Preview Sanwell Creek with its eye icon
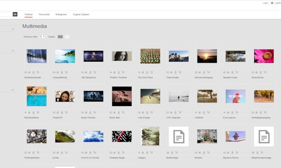 click(x=224, y=72)
